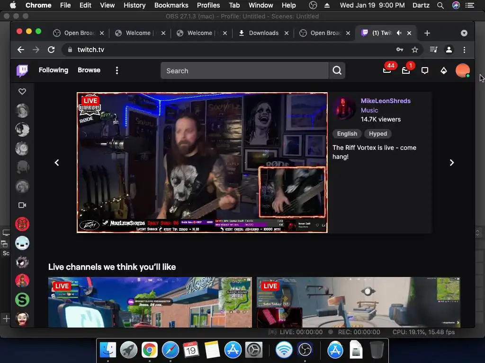Open the Profiles menu in menu bar
Screen dimensions: 485x363
point(208,5)
